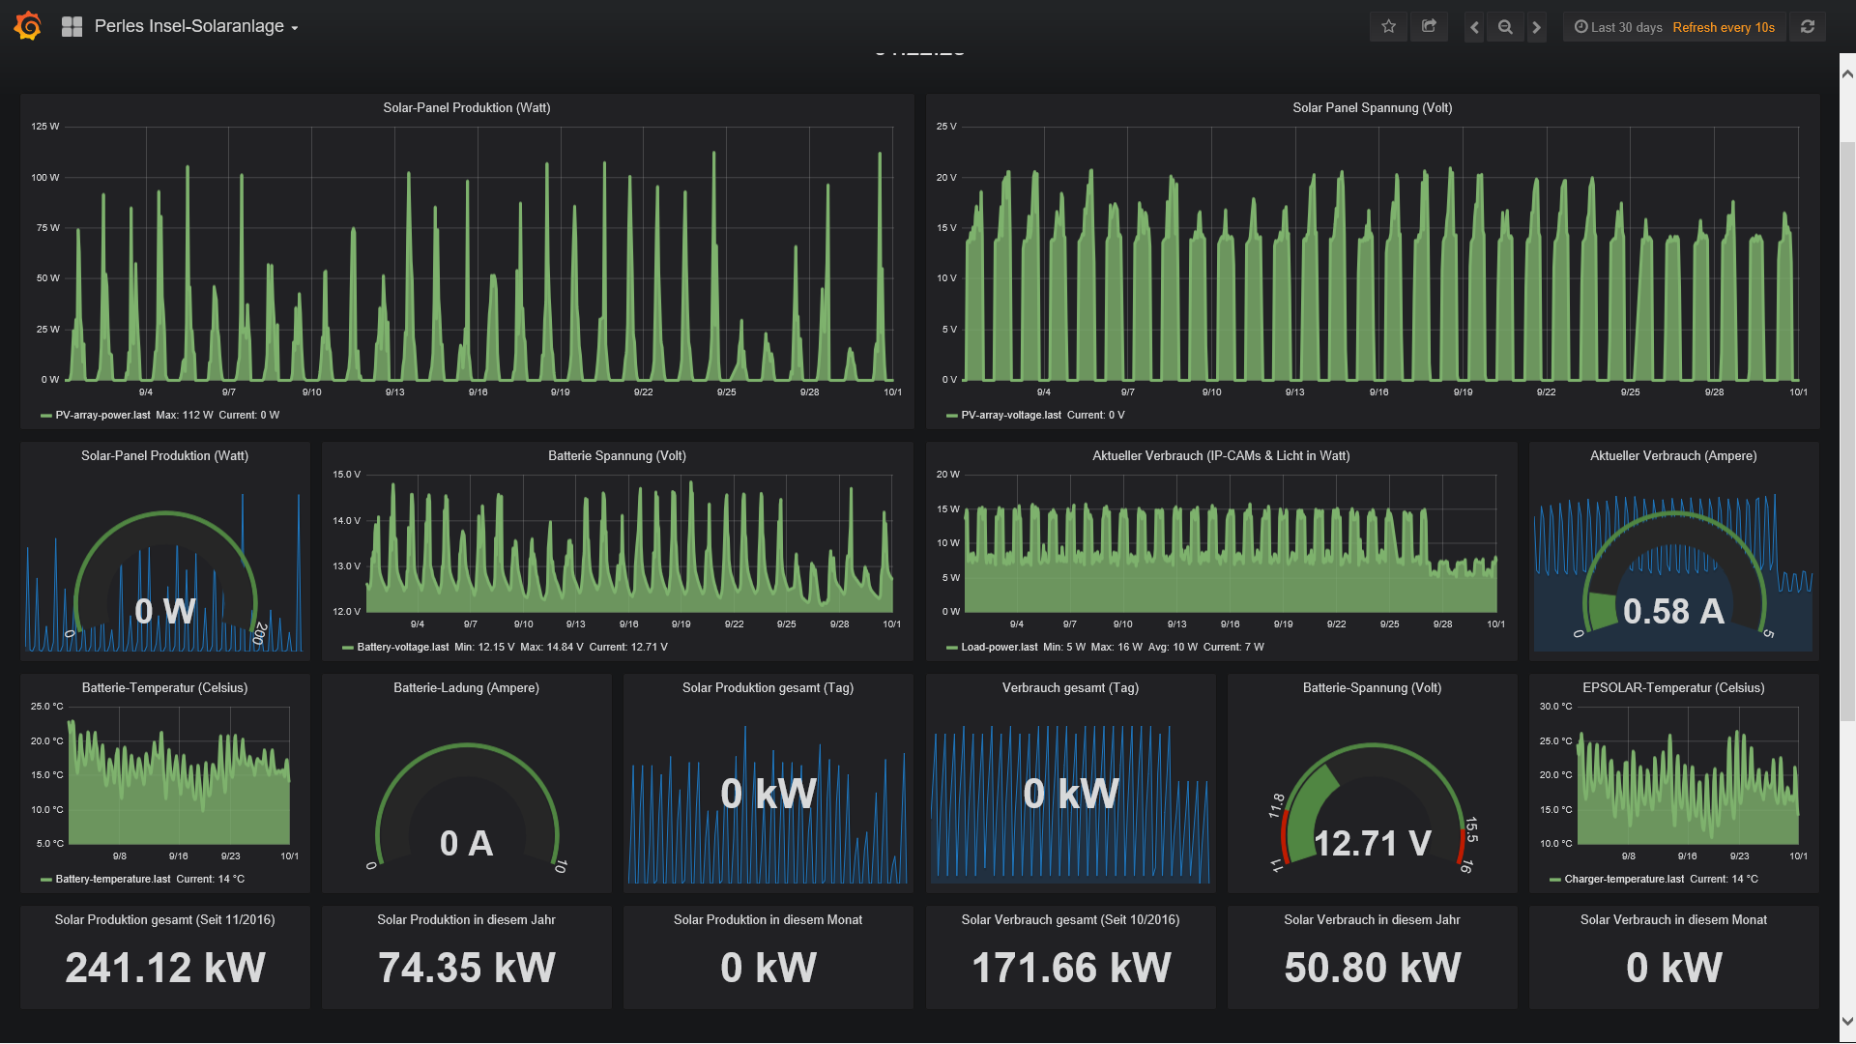Shift time range backward with left arrow
Viewport: 1856px width, 1044px height.
pos(1474,27)
